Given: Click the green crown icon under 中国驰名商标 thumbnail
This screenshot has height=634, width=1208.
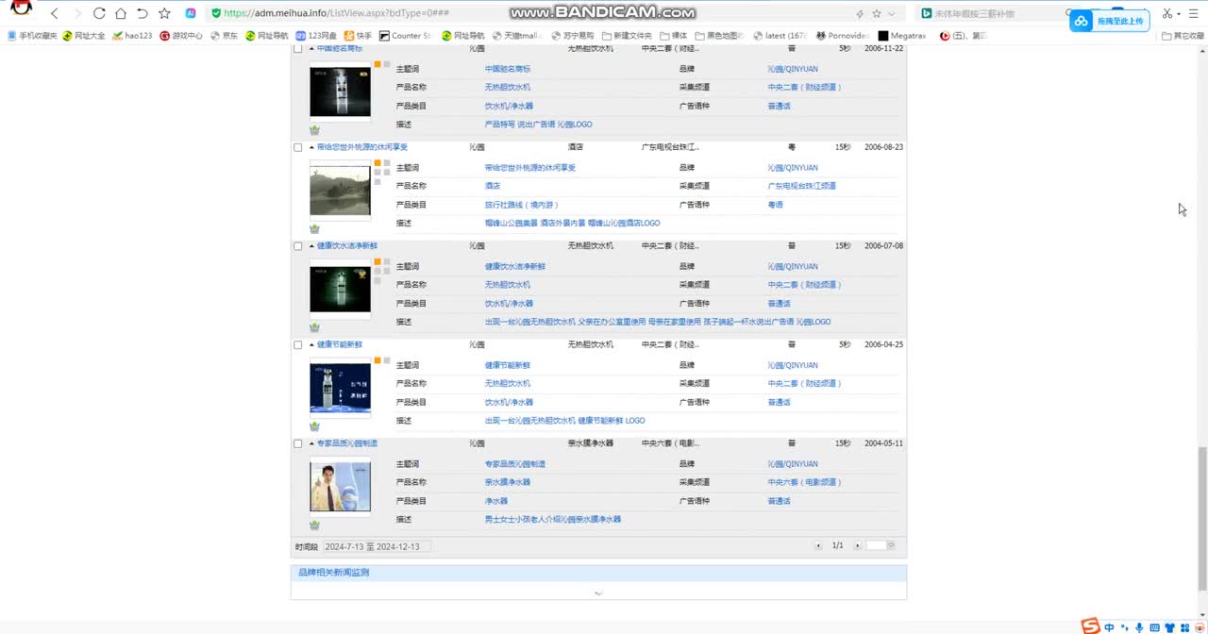Looking at the screenshot, I should 314,130.
